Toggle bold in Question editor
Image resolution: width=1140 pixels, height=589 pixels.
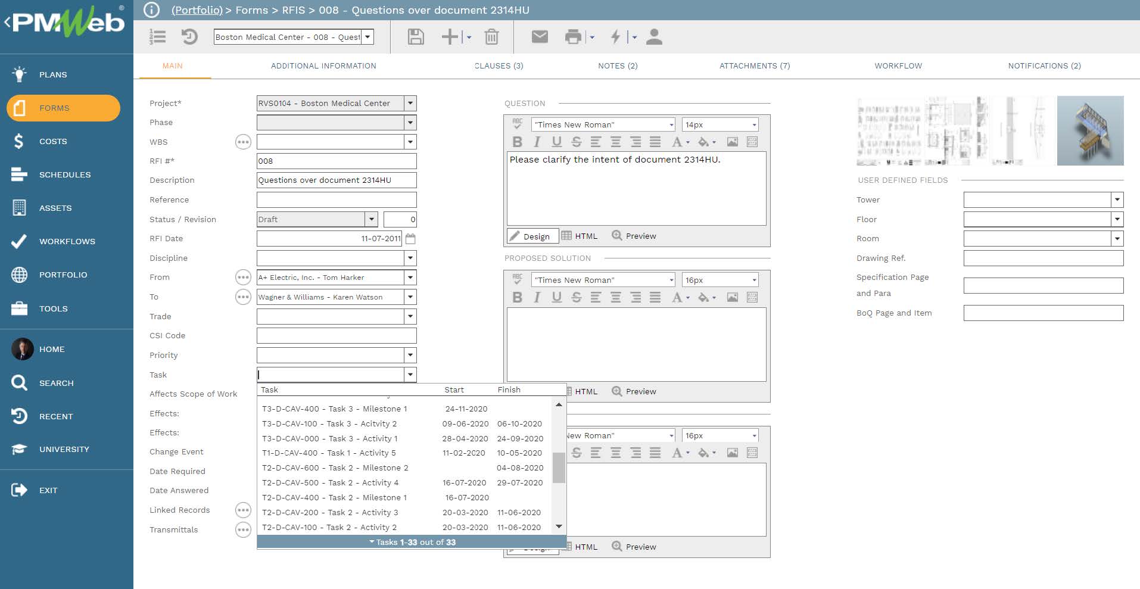pos(517,142)
